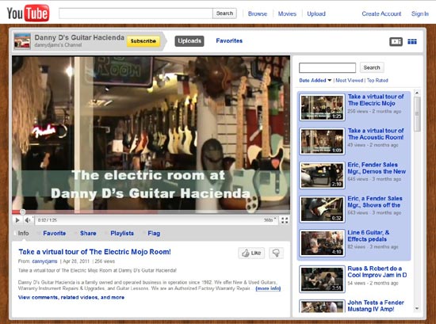Image resolution: width=436 pixels, height=324 pixels.
Task: Seek using the video progress bar handle
Action: 22,212
